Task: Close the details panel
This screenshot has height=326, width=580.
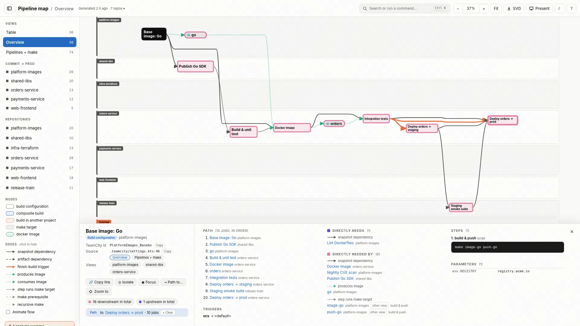Action: 572,232
